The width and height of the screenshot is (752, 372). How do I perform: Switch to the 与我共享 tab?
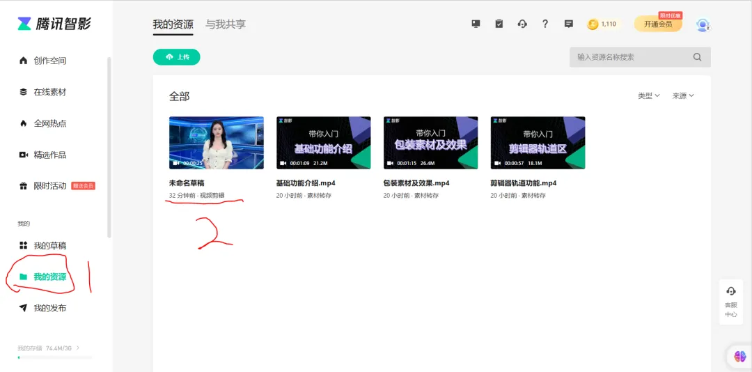(x=225, y=24)
